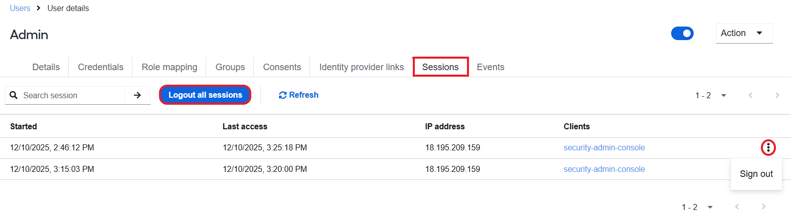
Task: Go to the previous page in the bottom pagination
Action: [737, 206]
